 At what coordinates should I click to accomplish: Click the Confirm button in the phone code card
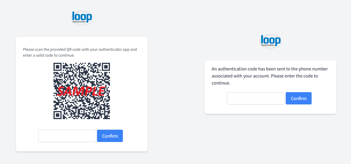[x=299, y=98]
